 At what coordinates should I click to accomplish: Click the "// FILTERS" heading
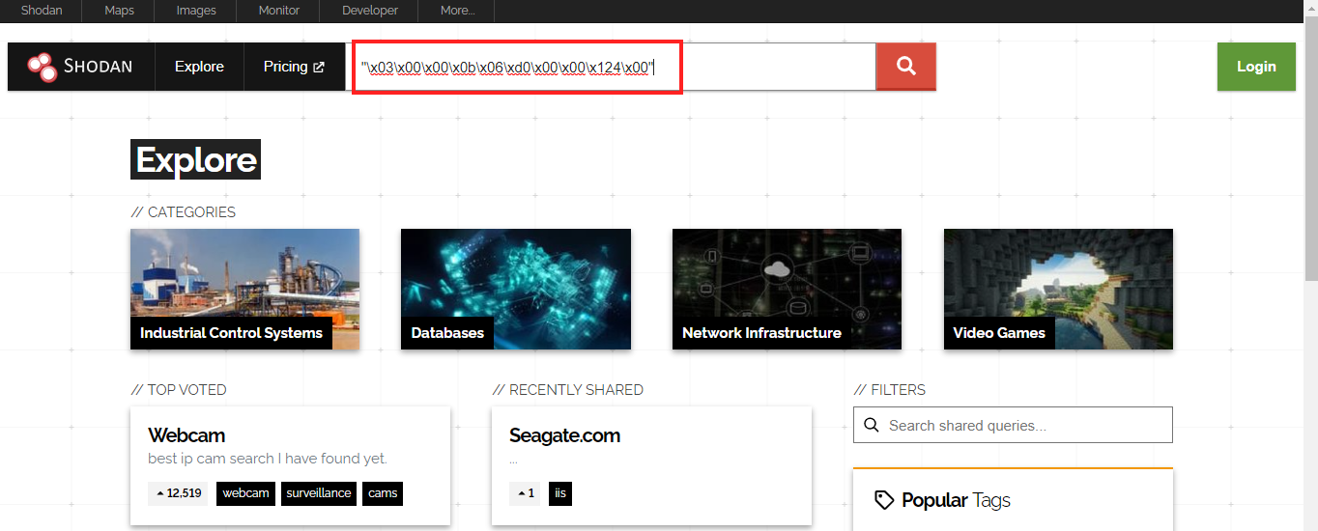889,390
